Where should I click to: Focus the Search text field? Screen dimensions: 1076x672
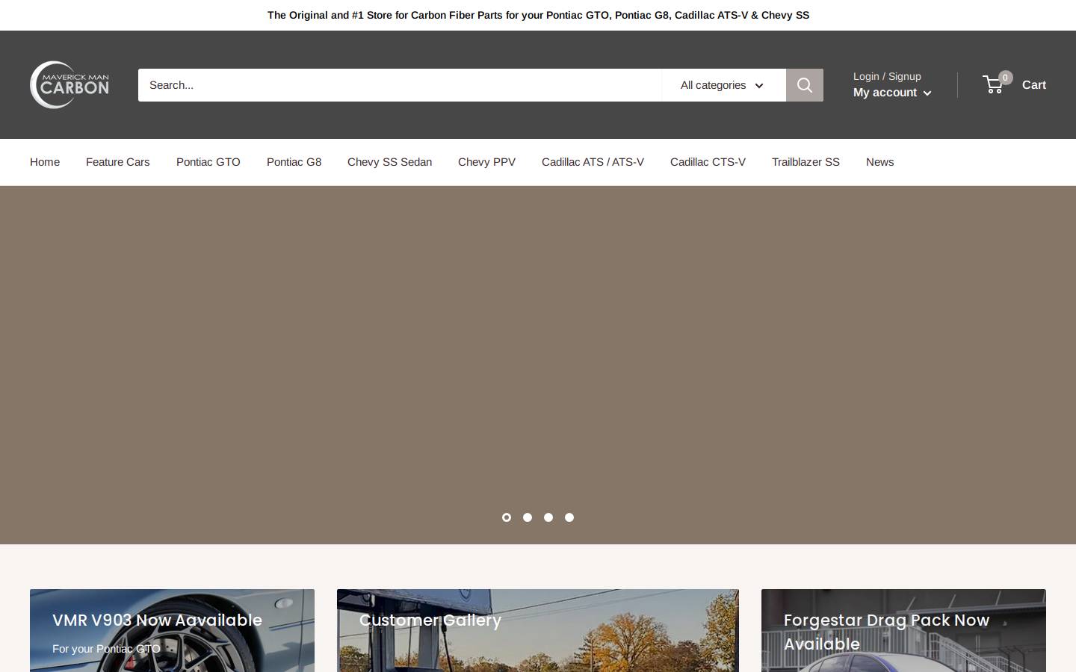click(400, 85)
